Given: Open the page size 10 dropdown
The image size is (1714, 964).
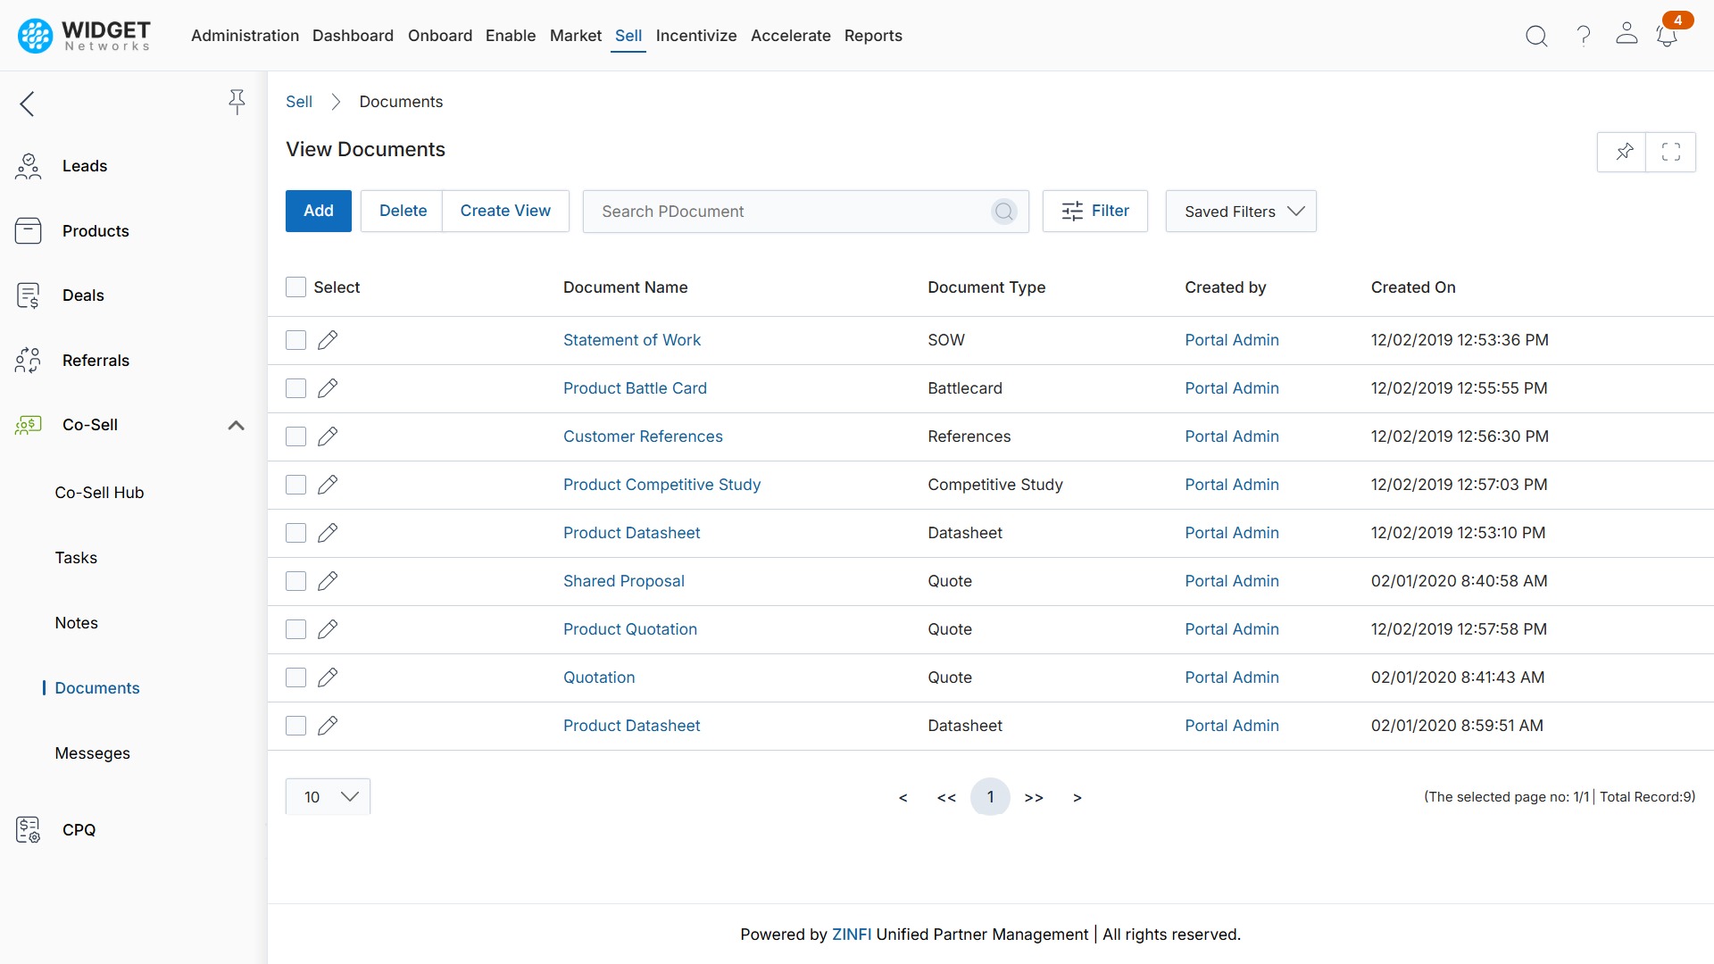Looking at the screenshot, I should click(x=328, y=797).
